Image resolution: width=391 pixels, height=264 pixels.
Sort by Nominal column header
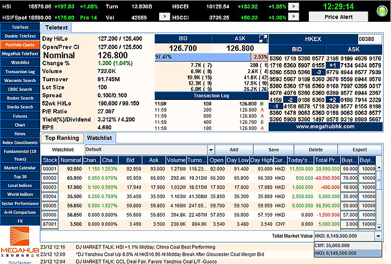[x=70, y=160]
